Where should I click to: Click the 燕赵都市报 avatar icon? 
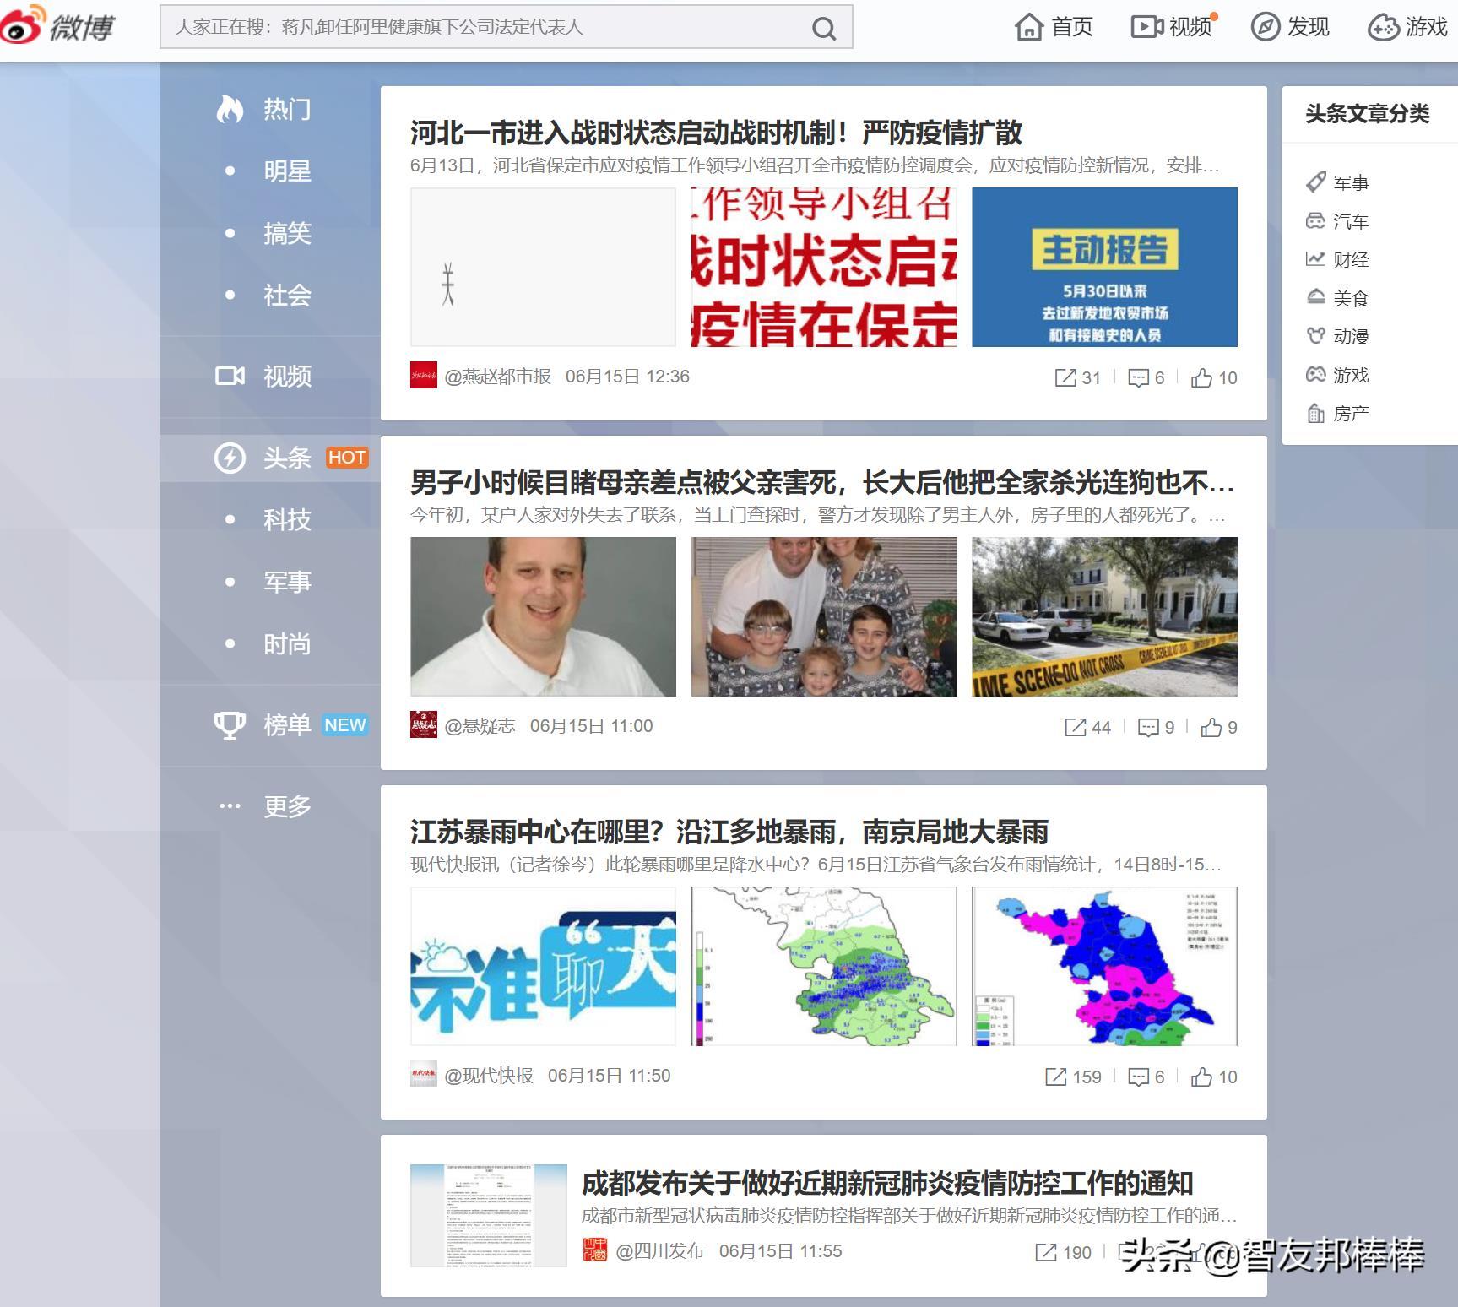click(423, 376)
